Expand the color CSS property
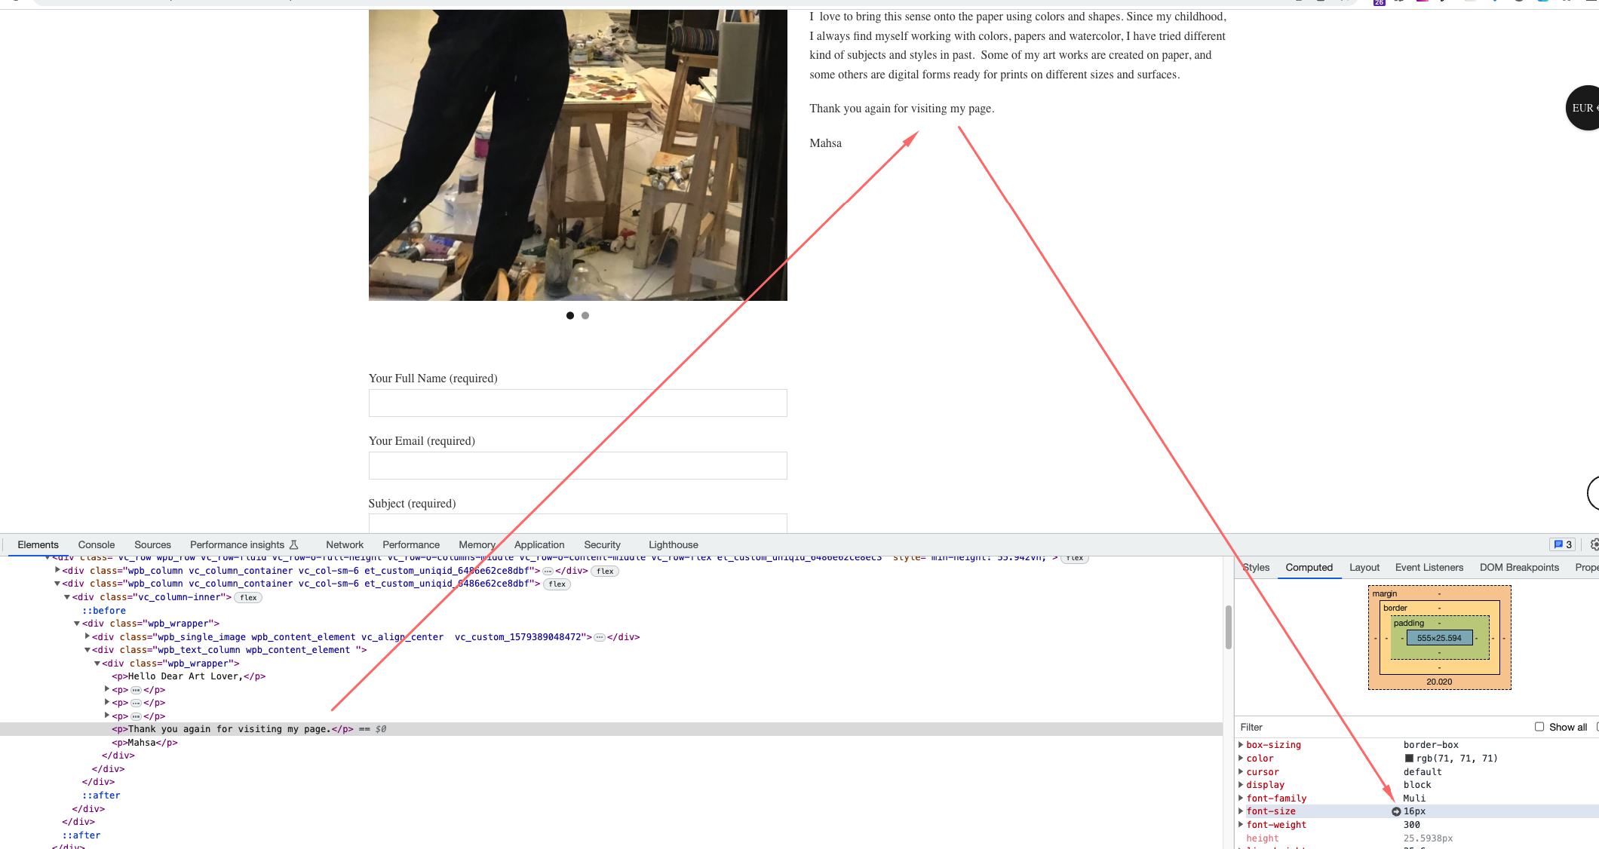Viewport: 1599px width, 849px height. pos(1242,758)
